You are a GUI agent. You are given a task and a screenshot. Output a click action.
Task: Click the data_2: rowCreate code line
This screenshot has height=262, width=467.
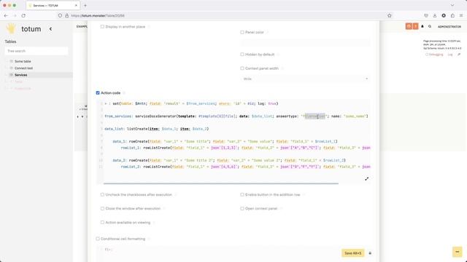(x=229, y=160)
